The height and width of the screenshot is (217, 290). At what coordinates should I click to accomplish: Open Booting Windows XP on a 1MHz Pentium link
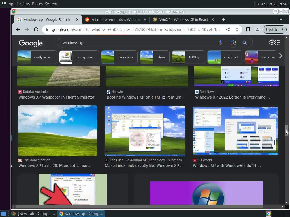[146, 97]
